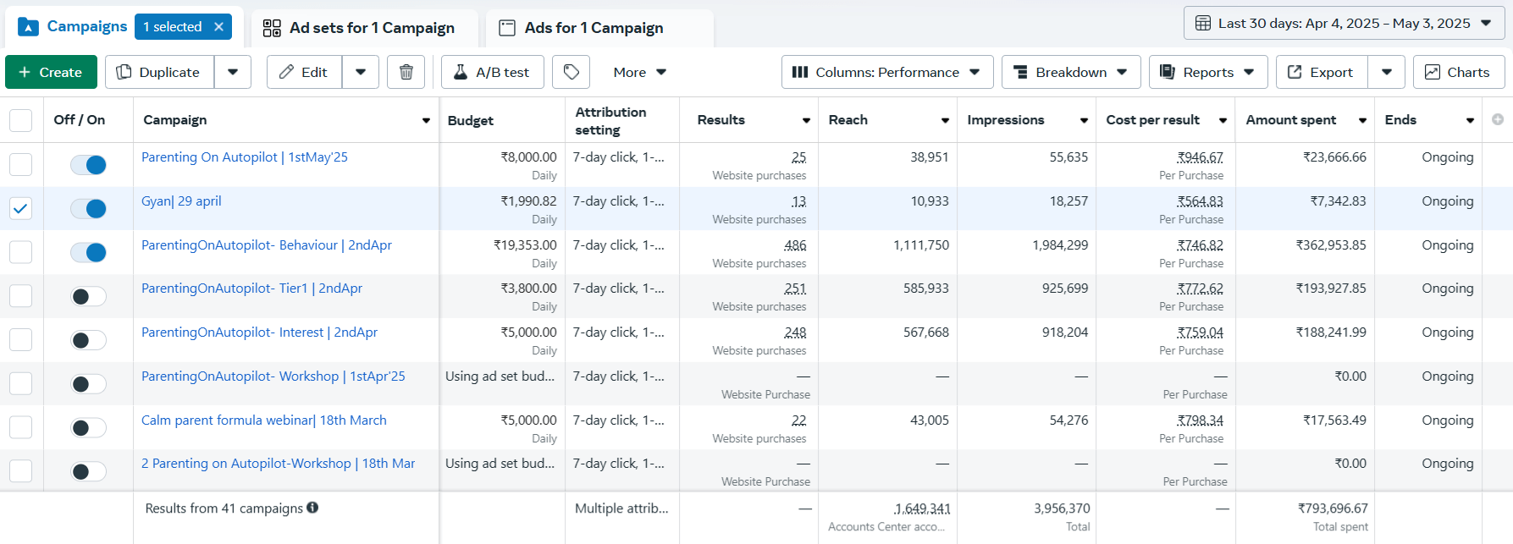Open ParentingOnAutopilot- Behaviour | 2ndApr campaign link
Viewport: 1513px width, 544px height.
click(x=266, y=245)
